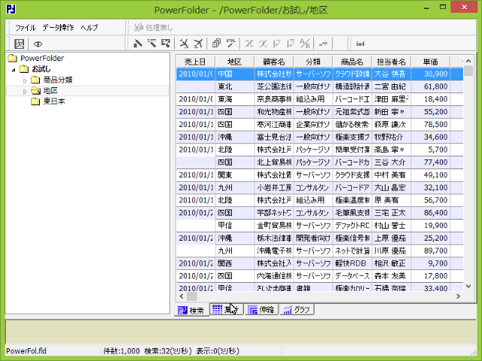This screenshot has height=361, width=482.
Task: Click the 担当者名 column header
Action: pyautogui.click(x=392, y=62)
